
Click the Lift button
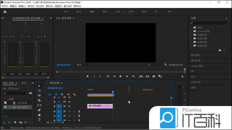(141, 76)
